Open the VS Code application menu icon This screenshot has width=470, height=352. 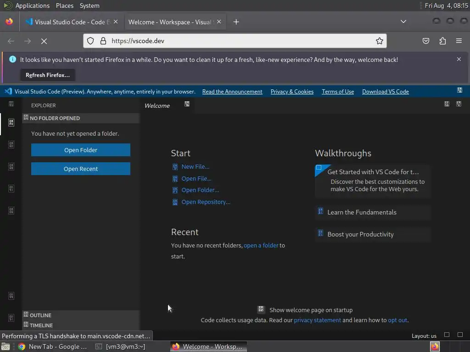(x=11, y=104)
